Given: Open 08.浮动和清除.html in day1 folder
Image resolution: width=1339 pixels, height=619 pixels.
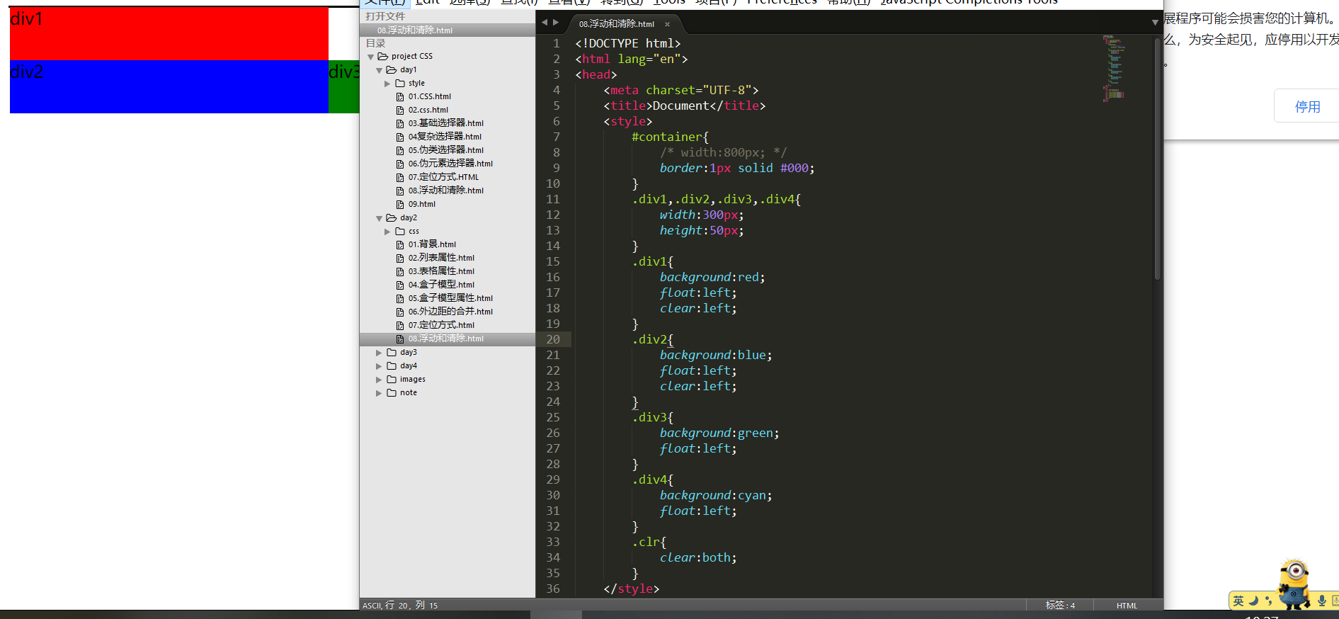Looking at the screenshot, I should pos(445,191).
